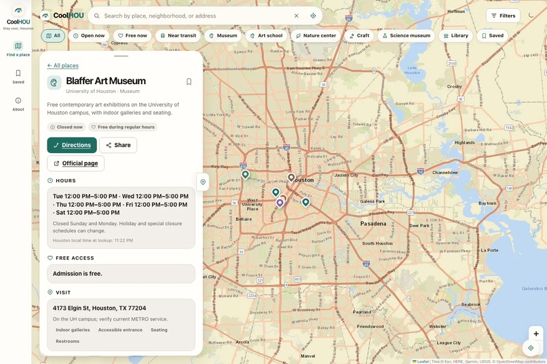Click the map pin toggle on panel edge

pos(203,182)
